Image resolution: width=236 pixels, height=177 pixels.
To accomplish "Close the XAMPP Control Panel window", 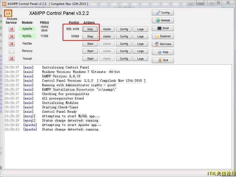I will click(x=228, y=3).
